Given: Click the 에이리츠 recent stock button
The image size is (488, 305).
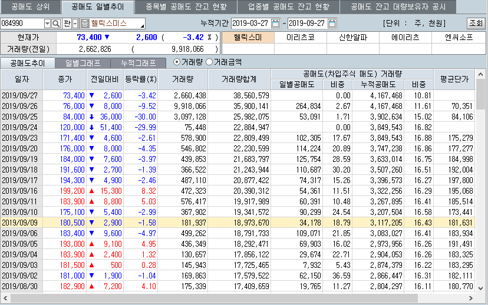Looking at the screenshot, I should click(x=405, y=38).
